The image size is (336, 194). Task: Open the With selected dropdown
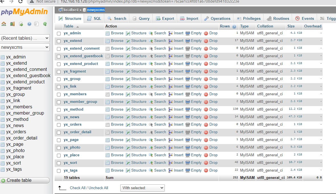tap(142, 188)
